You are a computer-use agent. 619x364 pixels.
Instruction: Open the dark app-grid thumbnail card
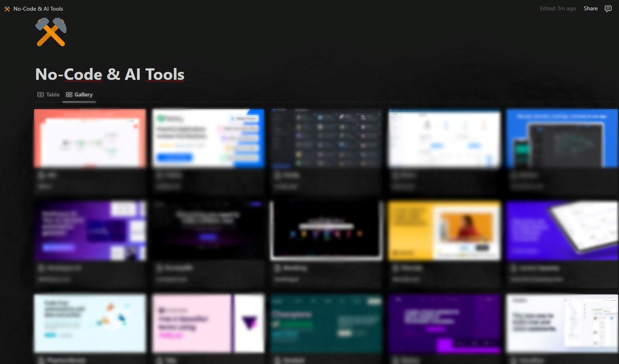click(x=327, y=138)
